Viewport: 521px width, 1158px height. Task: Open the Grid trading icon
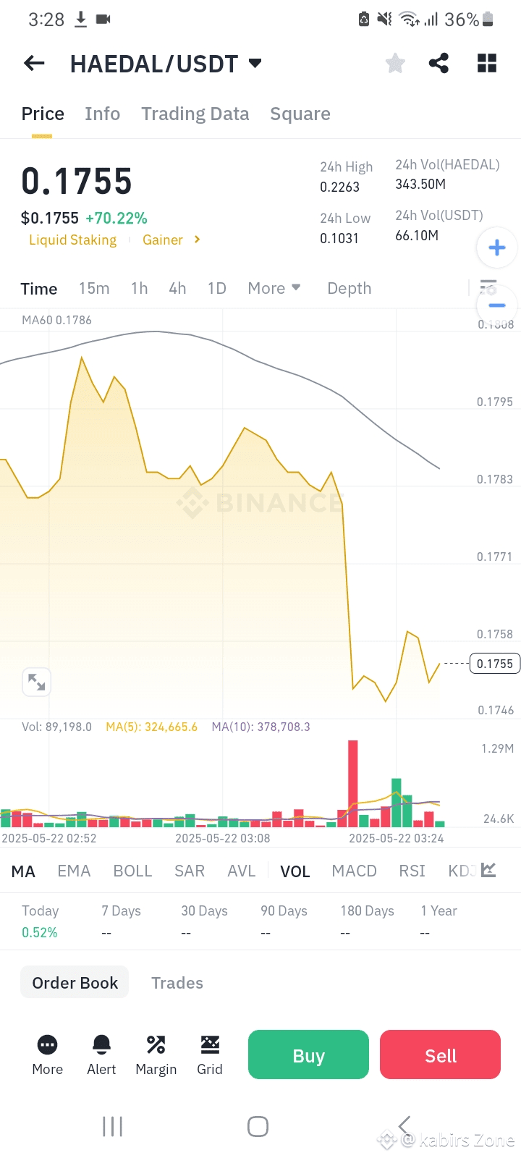tap(210, 1044)
